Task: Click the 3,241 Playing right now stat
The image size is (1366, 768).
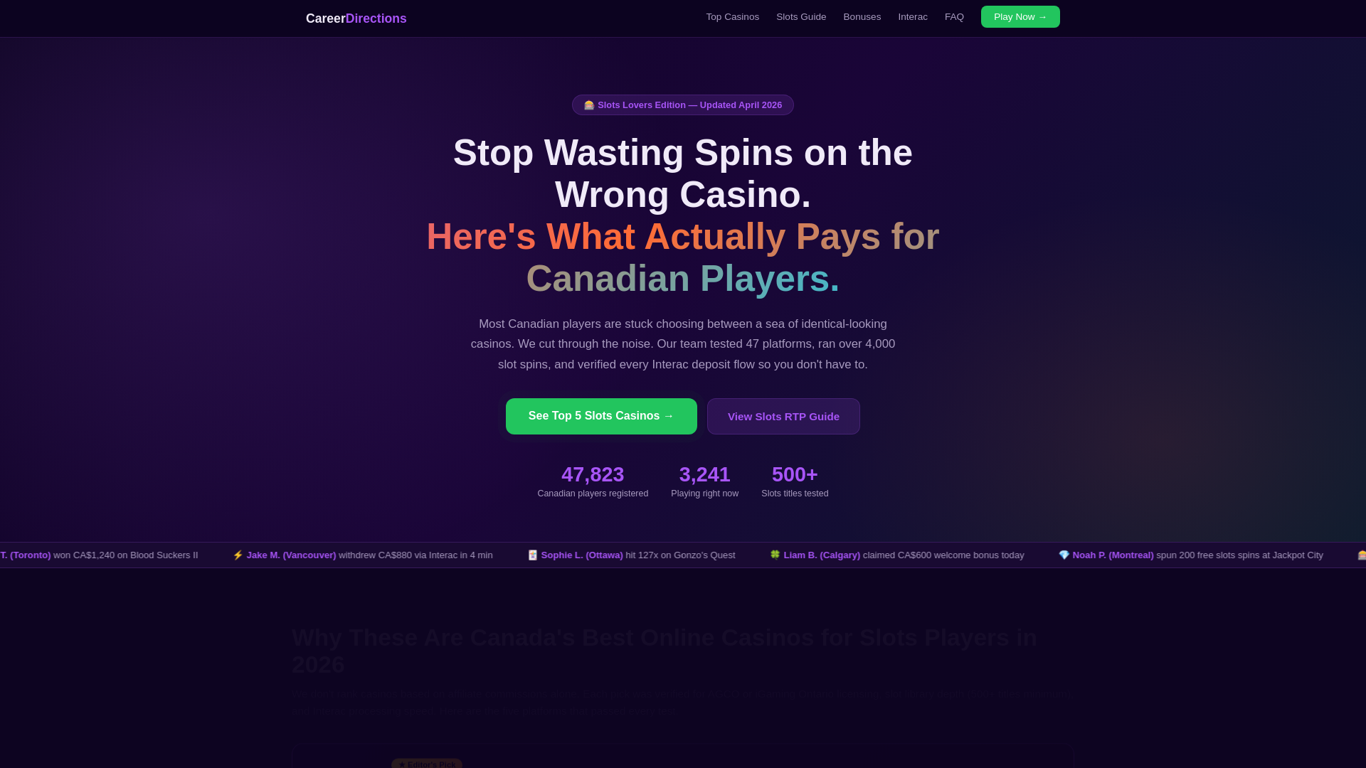Action: coord(704,481)
